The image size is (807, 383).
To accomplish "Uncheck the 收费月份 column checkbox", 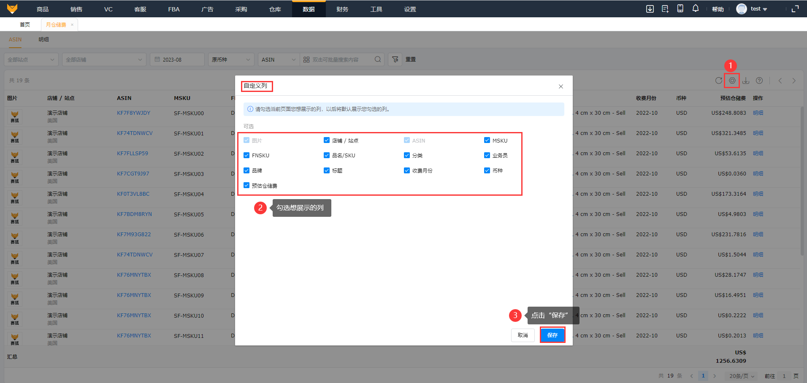I will [407, 170].
